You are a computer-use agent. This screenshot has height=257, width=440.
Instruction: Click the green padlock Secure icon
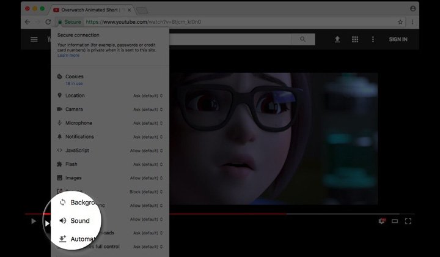60,22
